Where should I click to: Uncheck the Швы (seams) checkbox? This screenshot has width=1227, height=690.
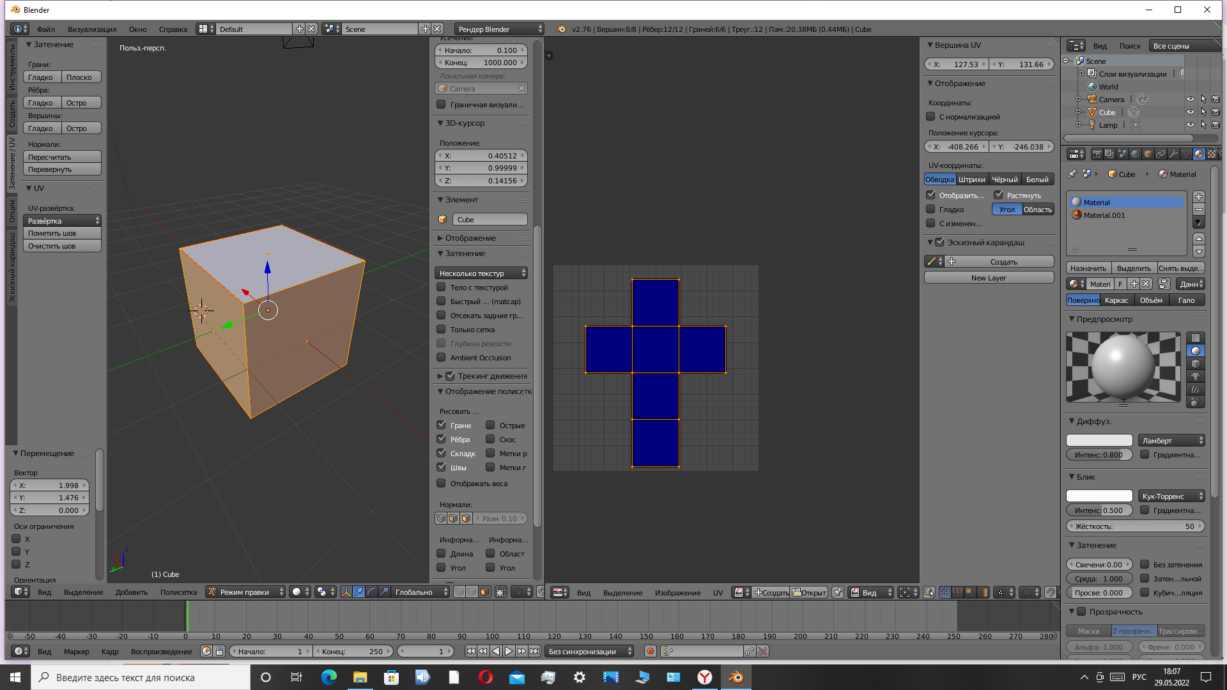441,467
